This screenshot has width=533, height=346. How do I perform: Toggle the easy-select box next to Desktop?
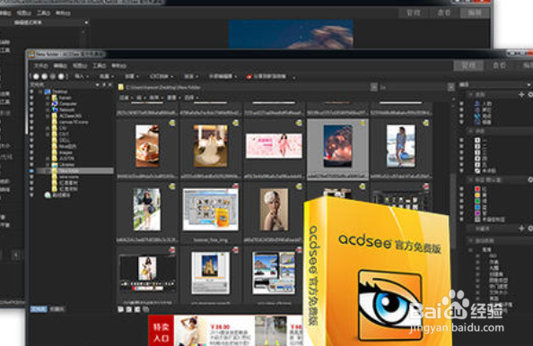[31, 91]
